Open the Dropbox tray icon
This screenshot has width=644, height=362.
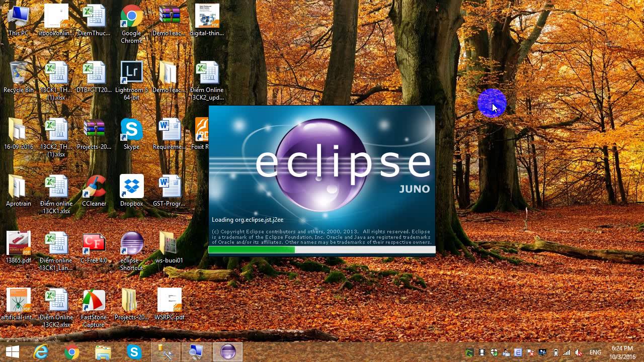coord(494,352)
